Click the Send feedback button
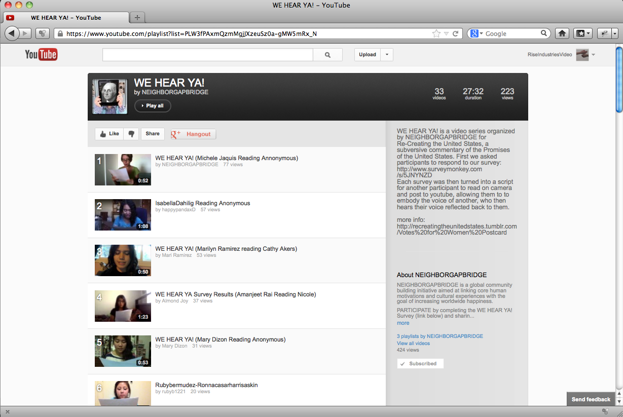Screen dimensions: 623x417 591,399
